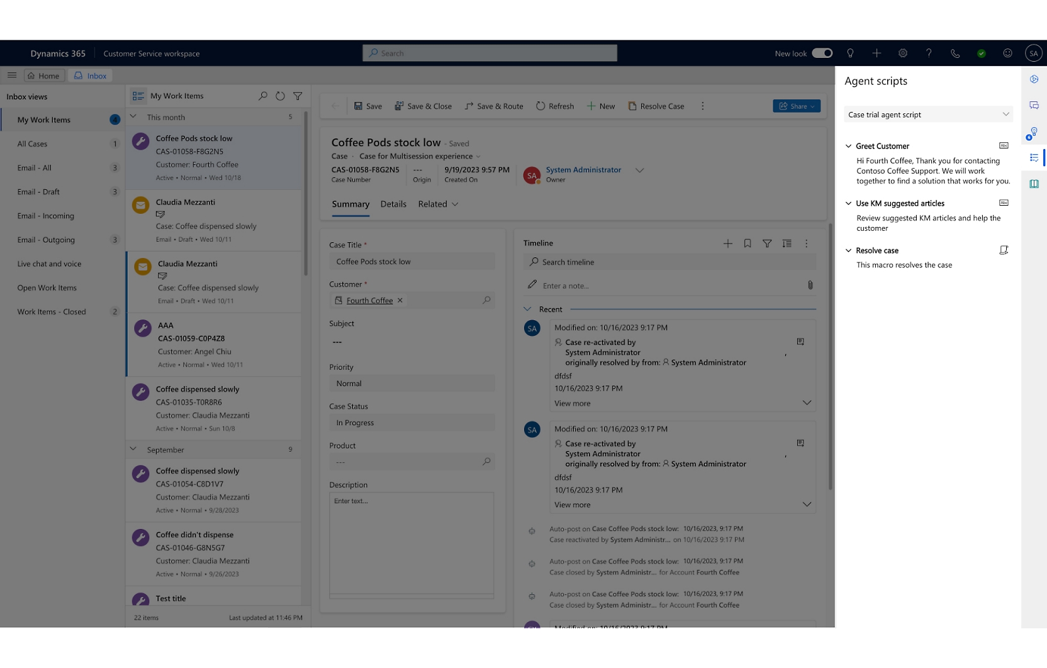Click the Customer lookup search icon
1047x668 pixels.
(486, 301)
